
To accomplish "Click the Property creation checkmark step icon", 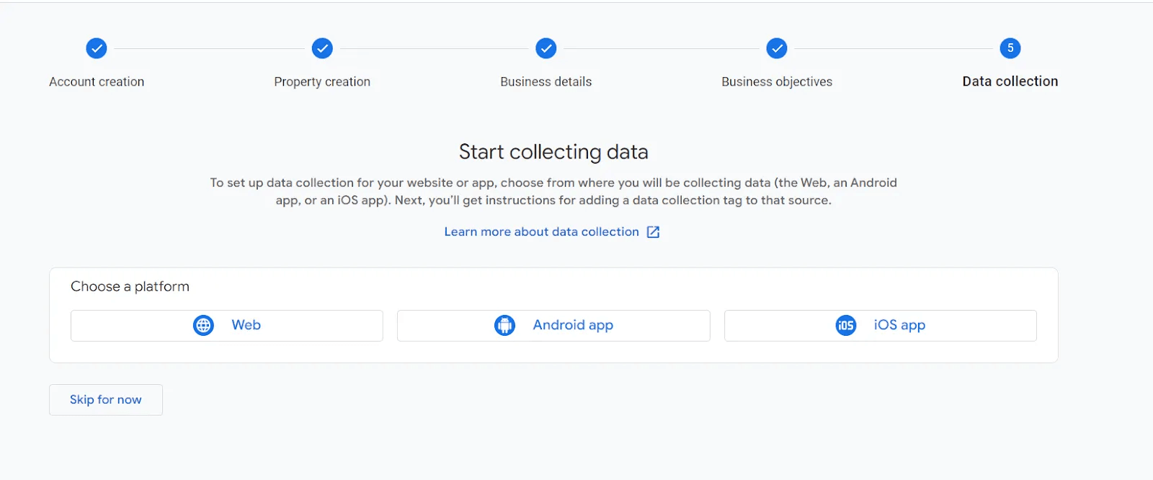I will point(322,48).
